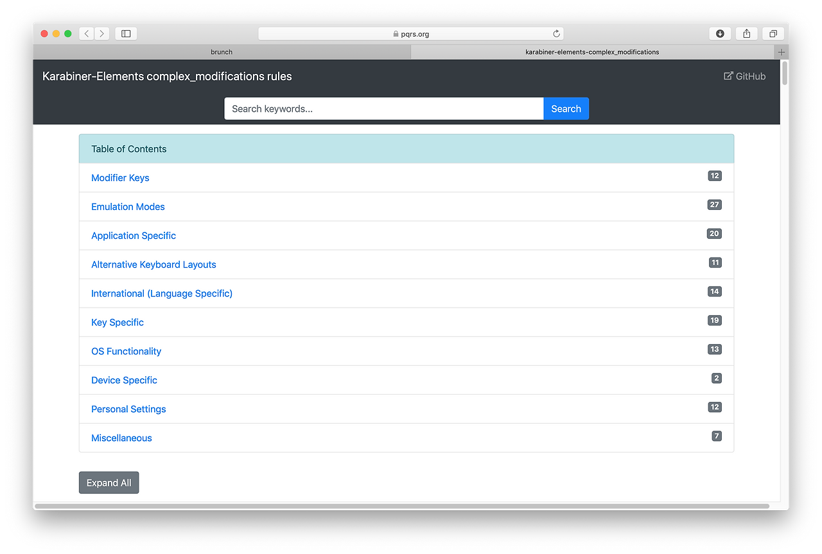The height and width of the screenshot is (554, 822).
Task: Open the Miscellaneous link
Action: [121, 438]
